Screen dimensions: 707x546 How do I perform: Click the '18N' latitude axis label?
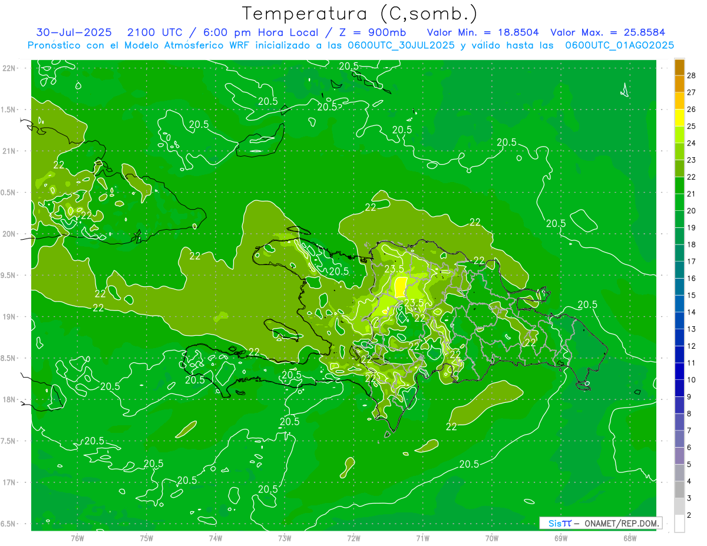[9, 400]
